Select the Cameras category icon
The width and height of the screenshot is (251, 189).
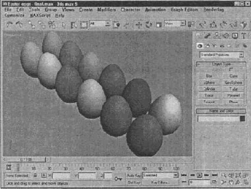(222, 46)
